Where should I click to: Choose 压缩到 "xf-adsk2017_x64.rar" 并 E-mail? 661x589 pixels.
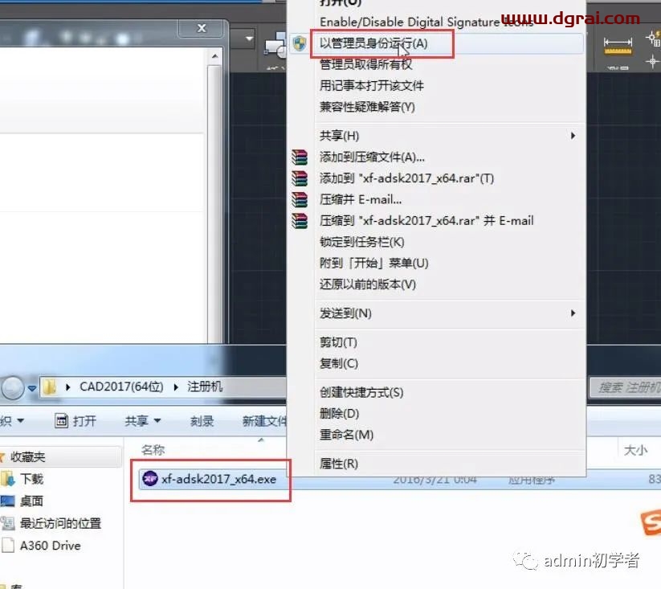(426, 220)
